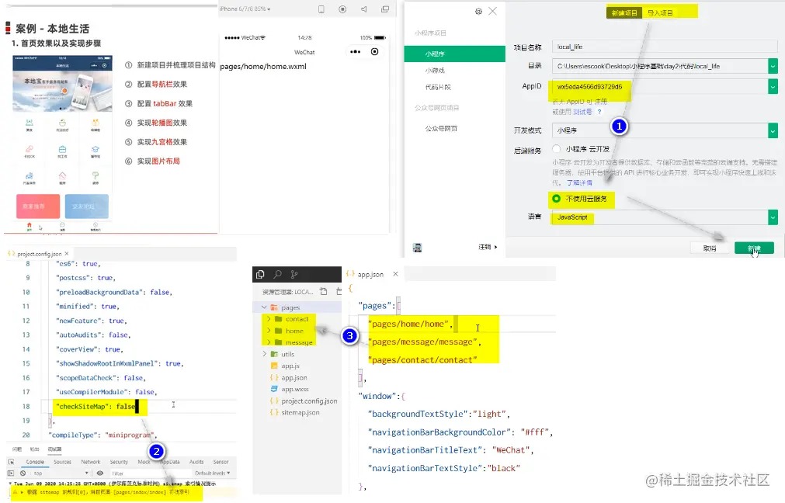
Task: Select 小程序 in the project type sidebar
Action: [x=454, y=54]
